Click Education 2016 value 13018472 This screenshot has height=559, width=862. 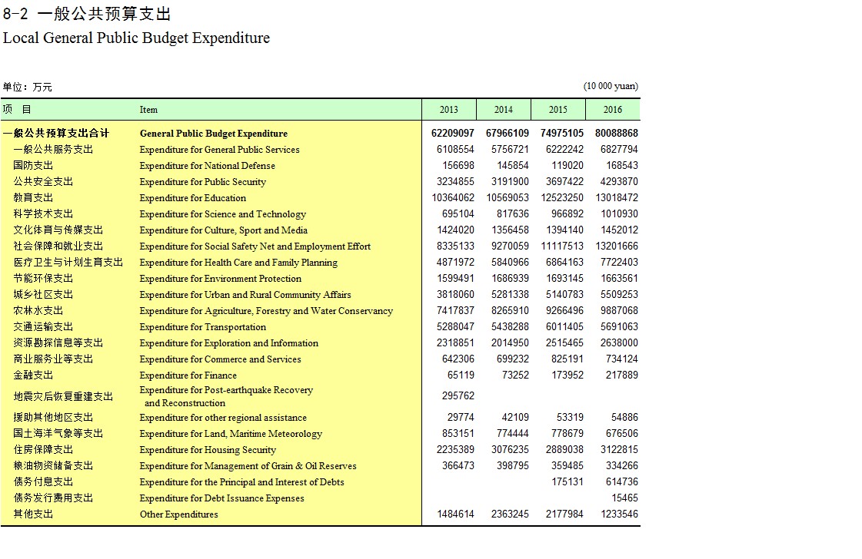click(616, 197)
